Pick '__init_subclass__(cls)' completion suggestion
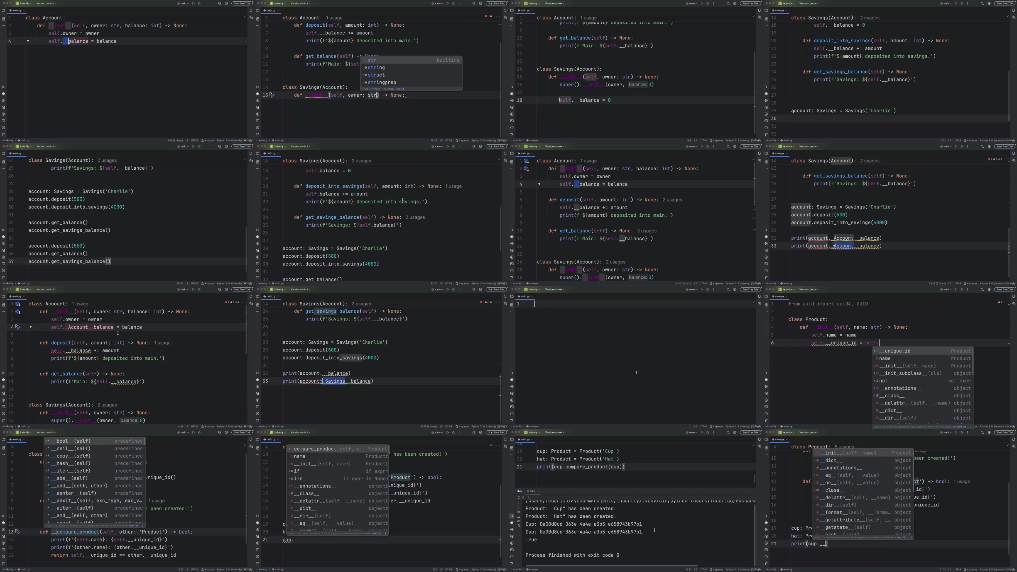This screenshot has width=1017, height=572. tap(922, 373)
